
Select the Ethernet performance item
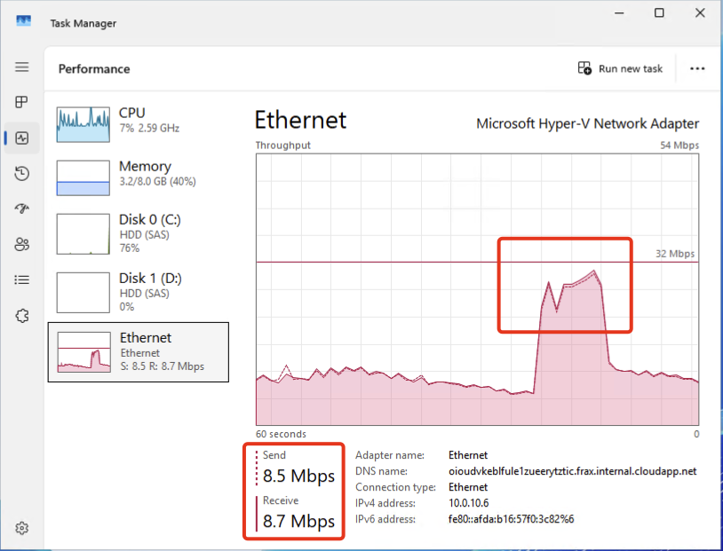[138, 351]
